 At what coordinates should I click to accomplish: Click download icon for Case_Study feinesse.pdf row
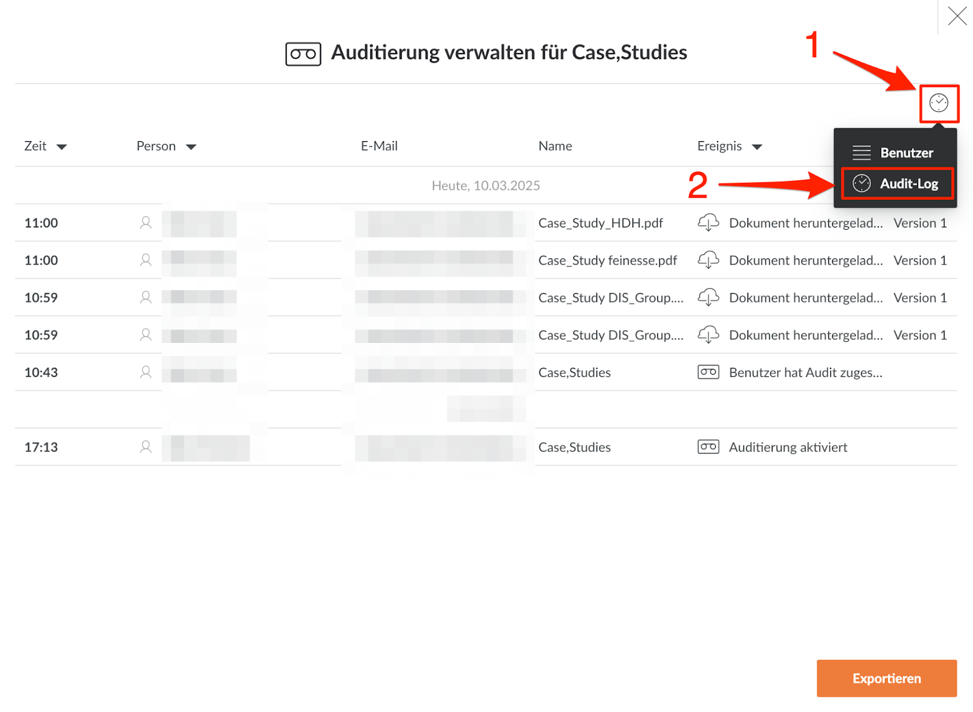[708, 260]
